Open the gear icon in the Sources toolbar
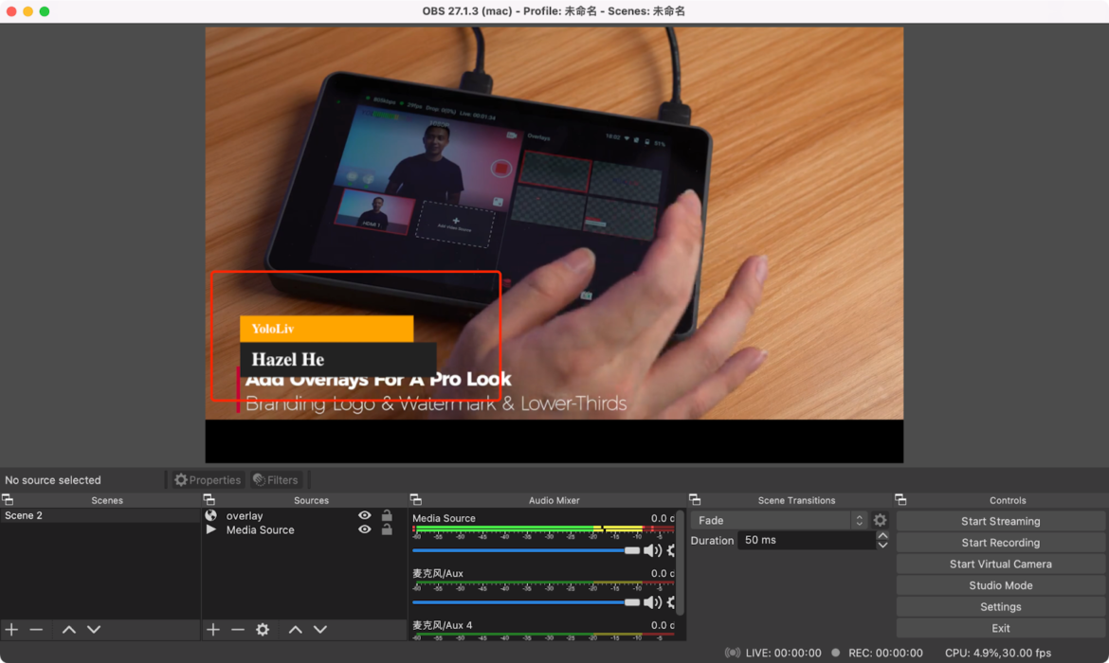Image resolution: width=1109 pixels, height=663 pixels. coord(263,629)
